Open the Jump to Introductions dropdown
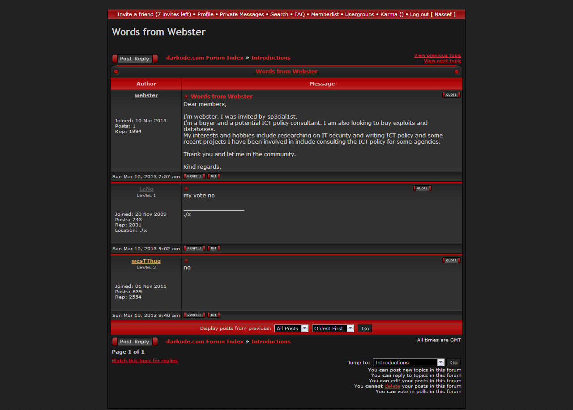573x410 pixels. (408, 363)
